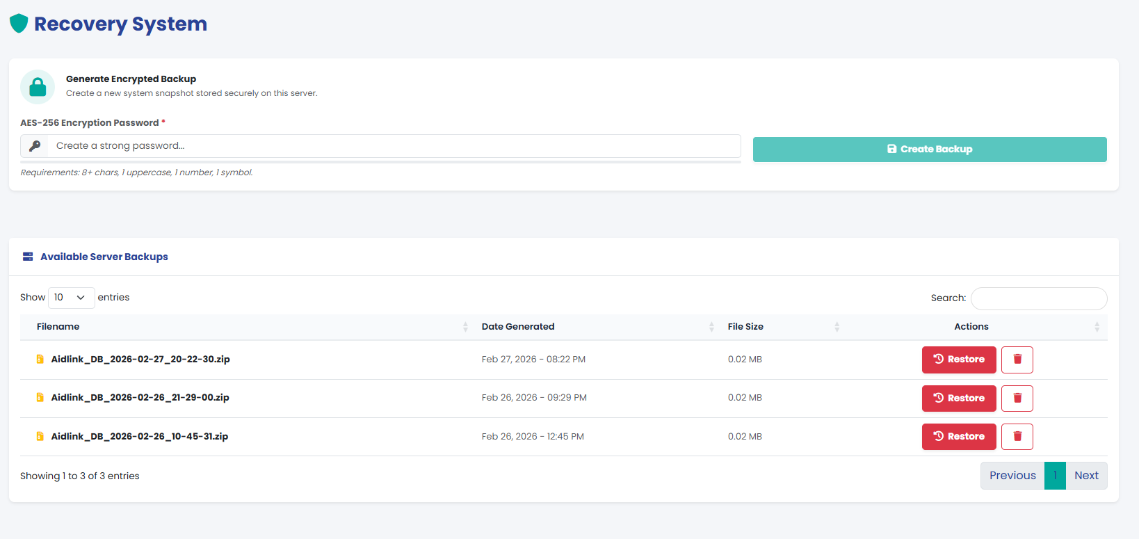Open the Show entries count dropdown
Image resolution: width=1139 pixels, height=539 pixels.
click(71, 298)
